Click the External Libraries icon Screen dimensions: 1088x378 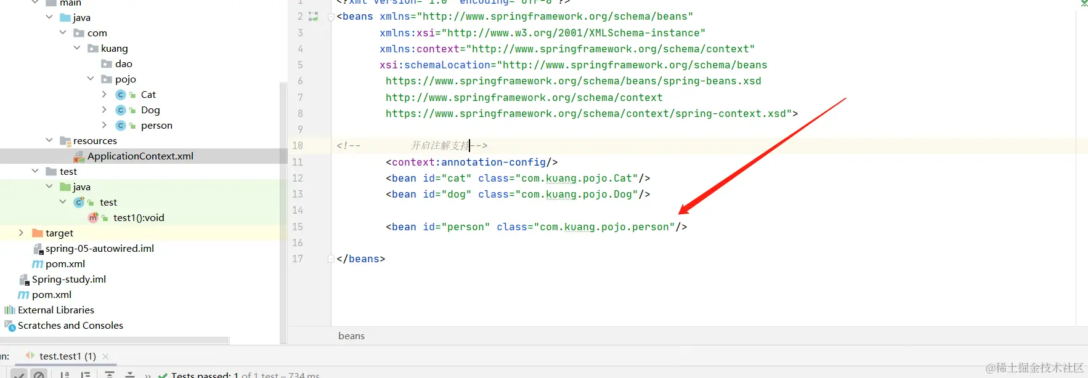[x=10, y=310]
